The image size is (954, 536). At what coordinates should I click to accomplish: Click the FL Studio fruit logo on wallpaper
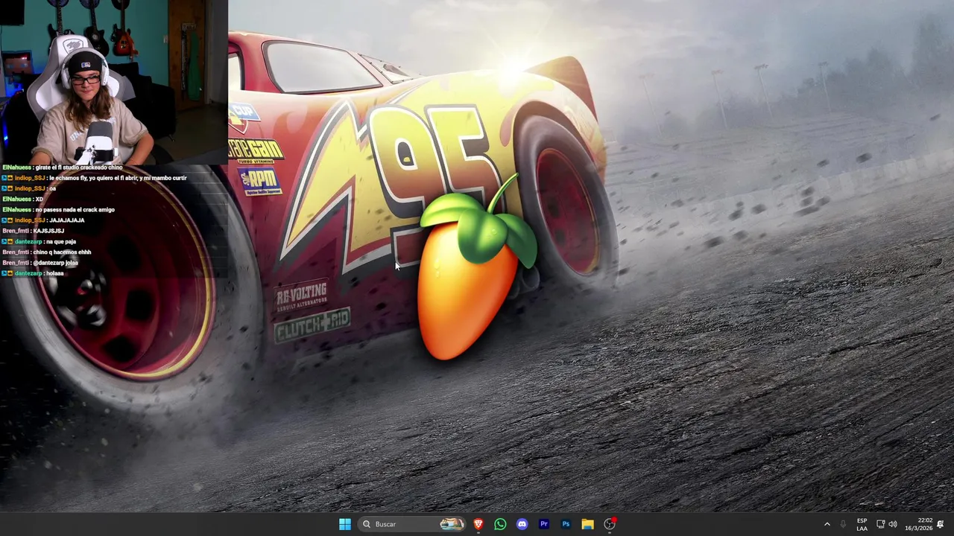(476, 268)
